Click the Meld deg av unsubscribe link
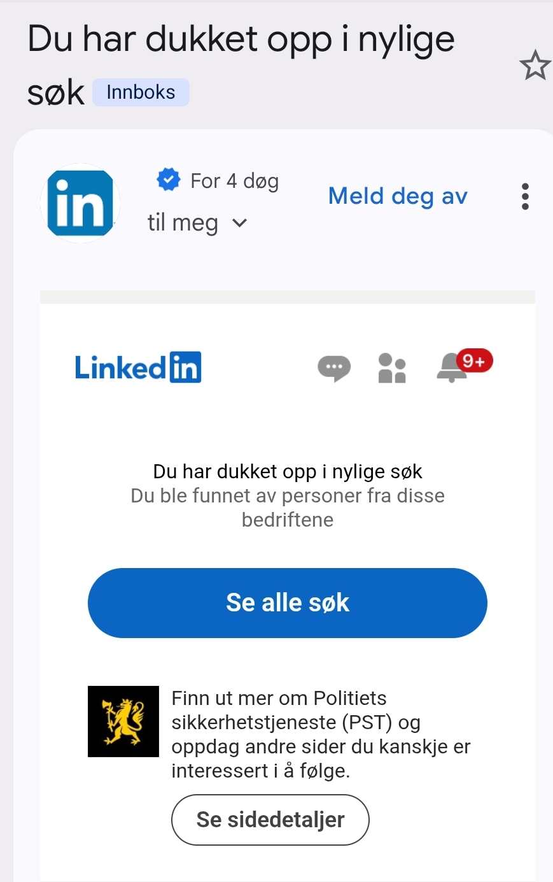The height and width of the screenshot is (882, 553). coord(398,196)
